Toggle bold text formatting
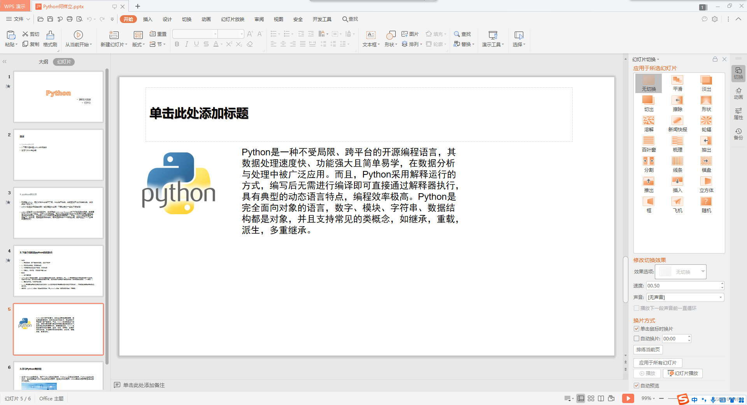The height and width of the screenshot is (405, 747). 177,44
